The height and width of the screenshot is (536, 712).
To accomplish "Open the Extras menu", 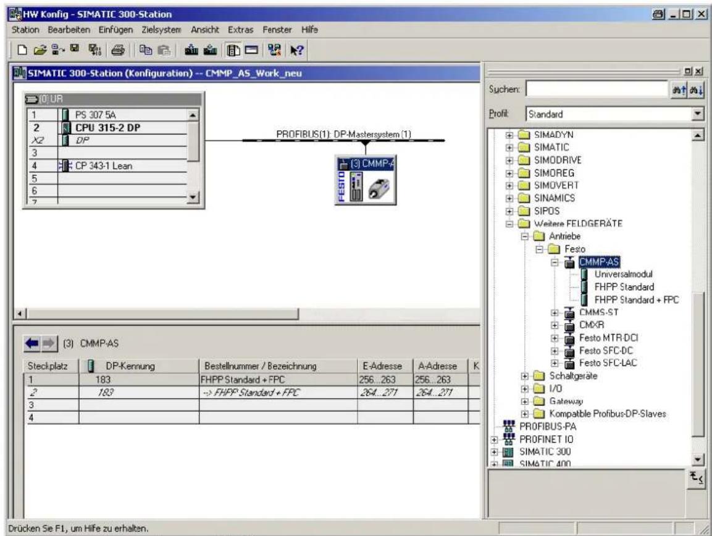I will pyautogui.click(x=240, y=30).
